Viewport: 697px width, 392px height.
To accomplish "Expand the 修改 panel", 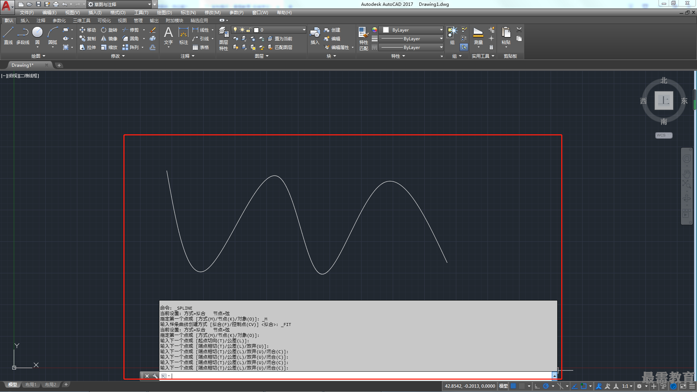I will click(118, 56).
